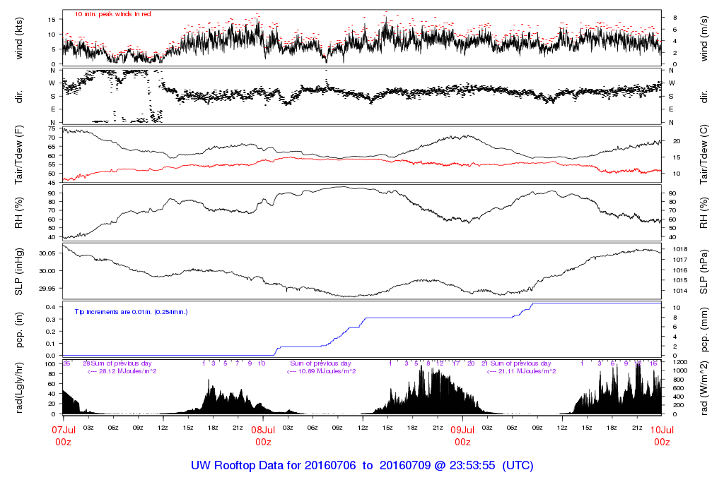This screenshot has width=724, height=494.
Task: Click the 'UW Rooftop Data for 20160706' chart title
Action: (274, 465)
